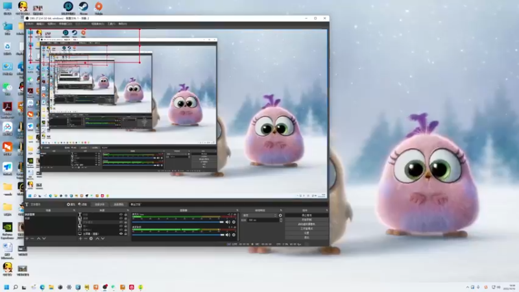
Task: Show hidden system tray icons chevron
Action: [x=468, y=287]
